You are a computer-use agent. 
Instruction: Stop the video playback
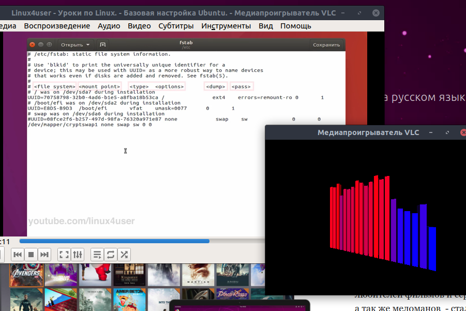point(31,254)
